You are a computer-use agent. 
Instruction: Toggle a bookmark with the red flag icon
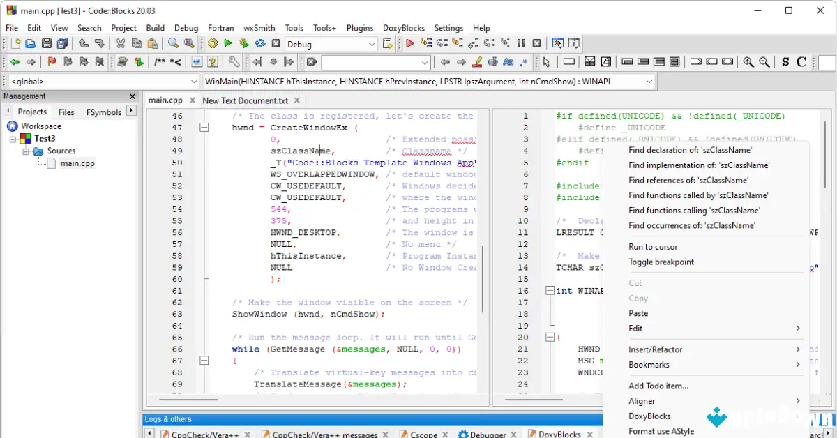(52, 62)
